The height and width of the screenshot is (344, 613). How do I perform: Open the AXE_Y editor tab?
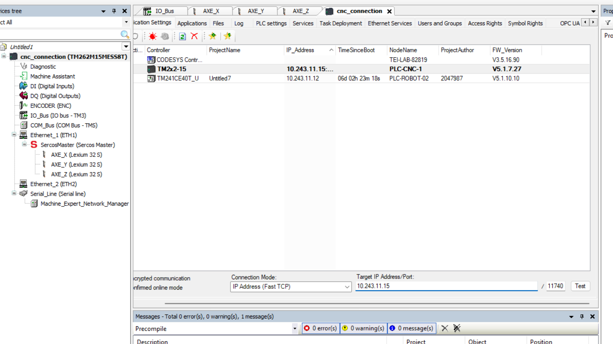tap(256, 11)
